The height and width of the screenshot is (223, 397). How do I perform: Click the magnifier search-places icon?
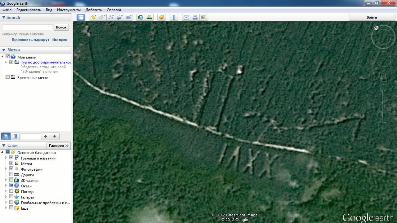tap(6, 136)
